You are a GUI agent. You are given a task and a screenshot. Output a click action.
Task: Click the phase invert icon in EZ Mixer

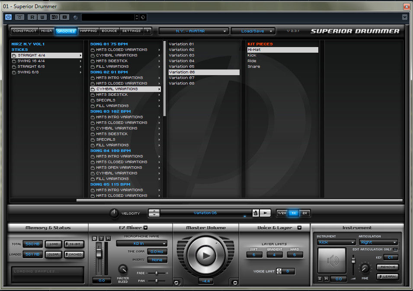point(95,238)
